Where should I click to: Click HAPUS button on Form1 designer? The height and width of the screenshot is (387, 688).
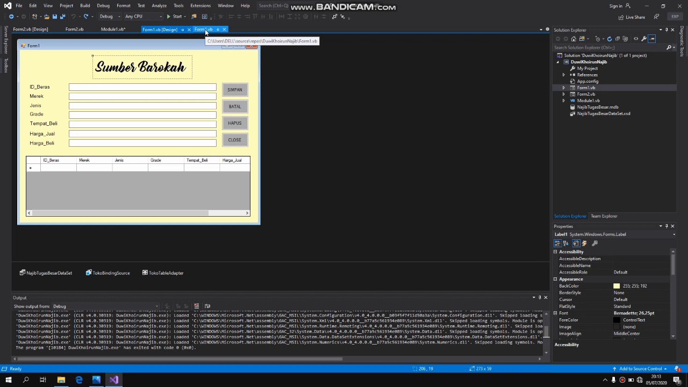[235, 123]
